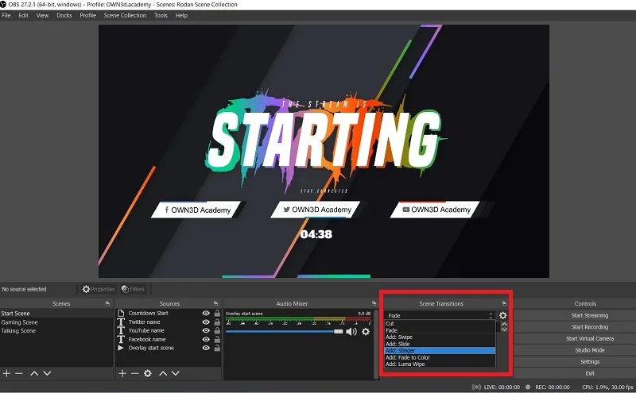The image size is (636, 393).
Task: Pop out the Scene Transitions dock
Action: tap(504, 303)
